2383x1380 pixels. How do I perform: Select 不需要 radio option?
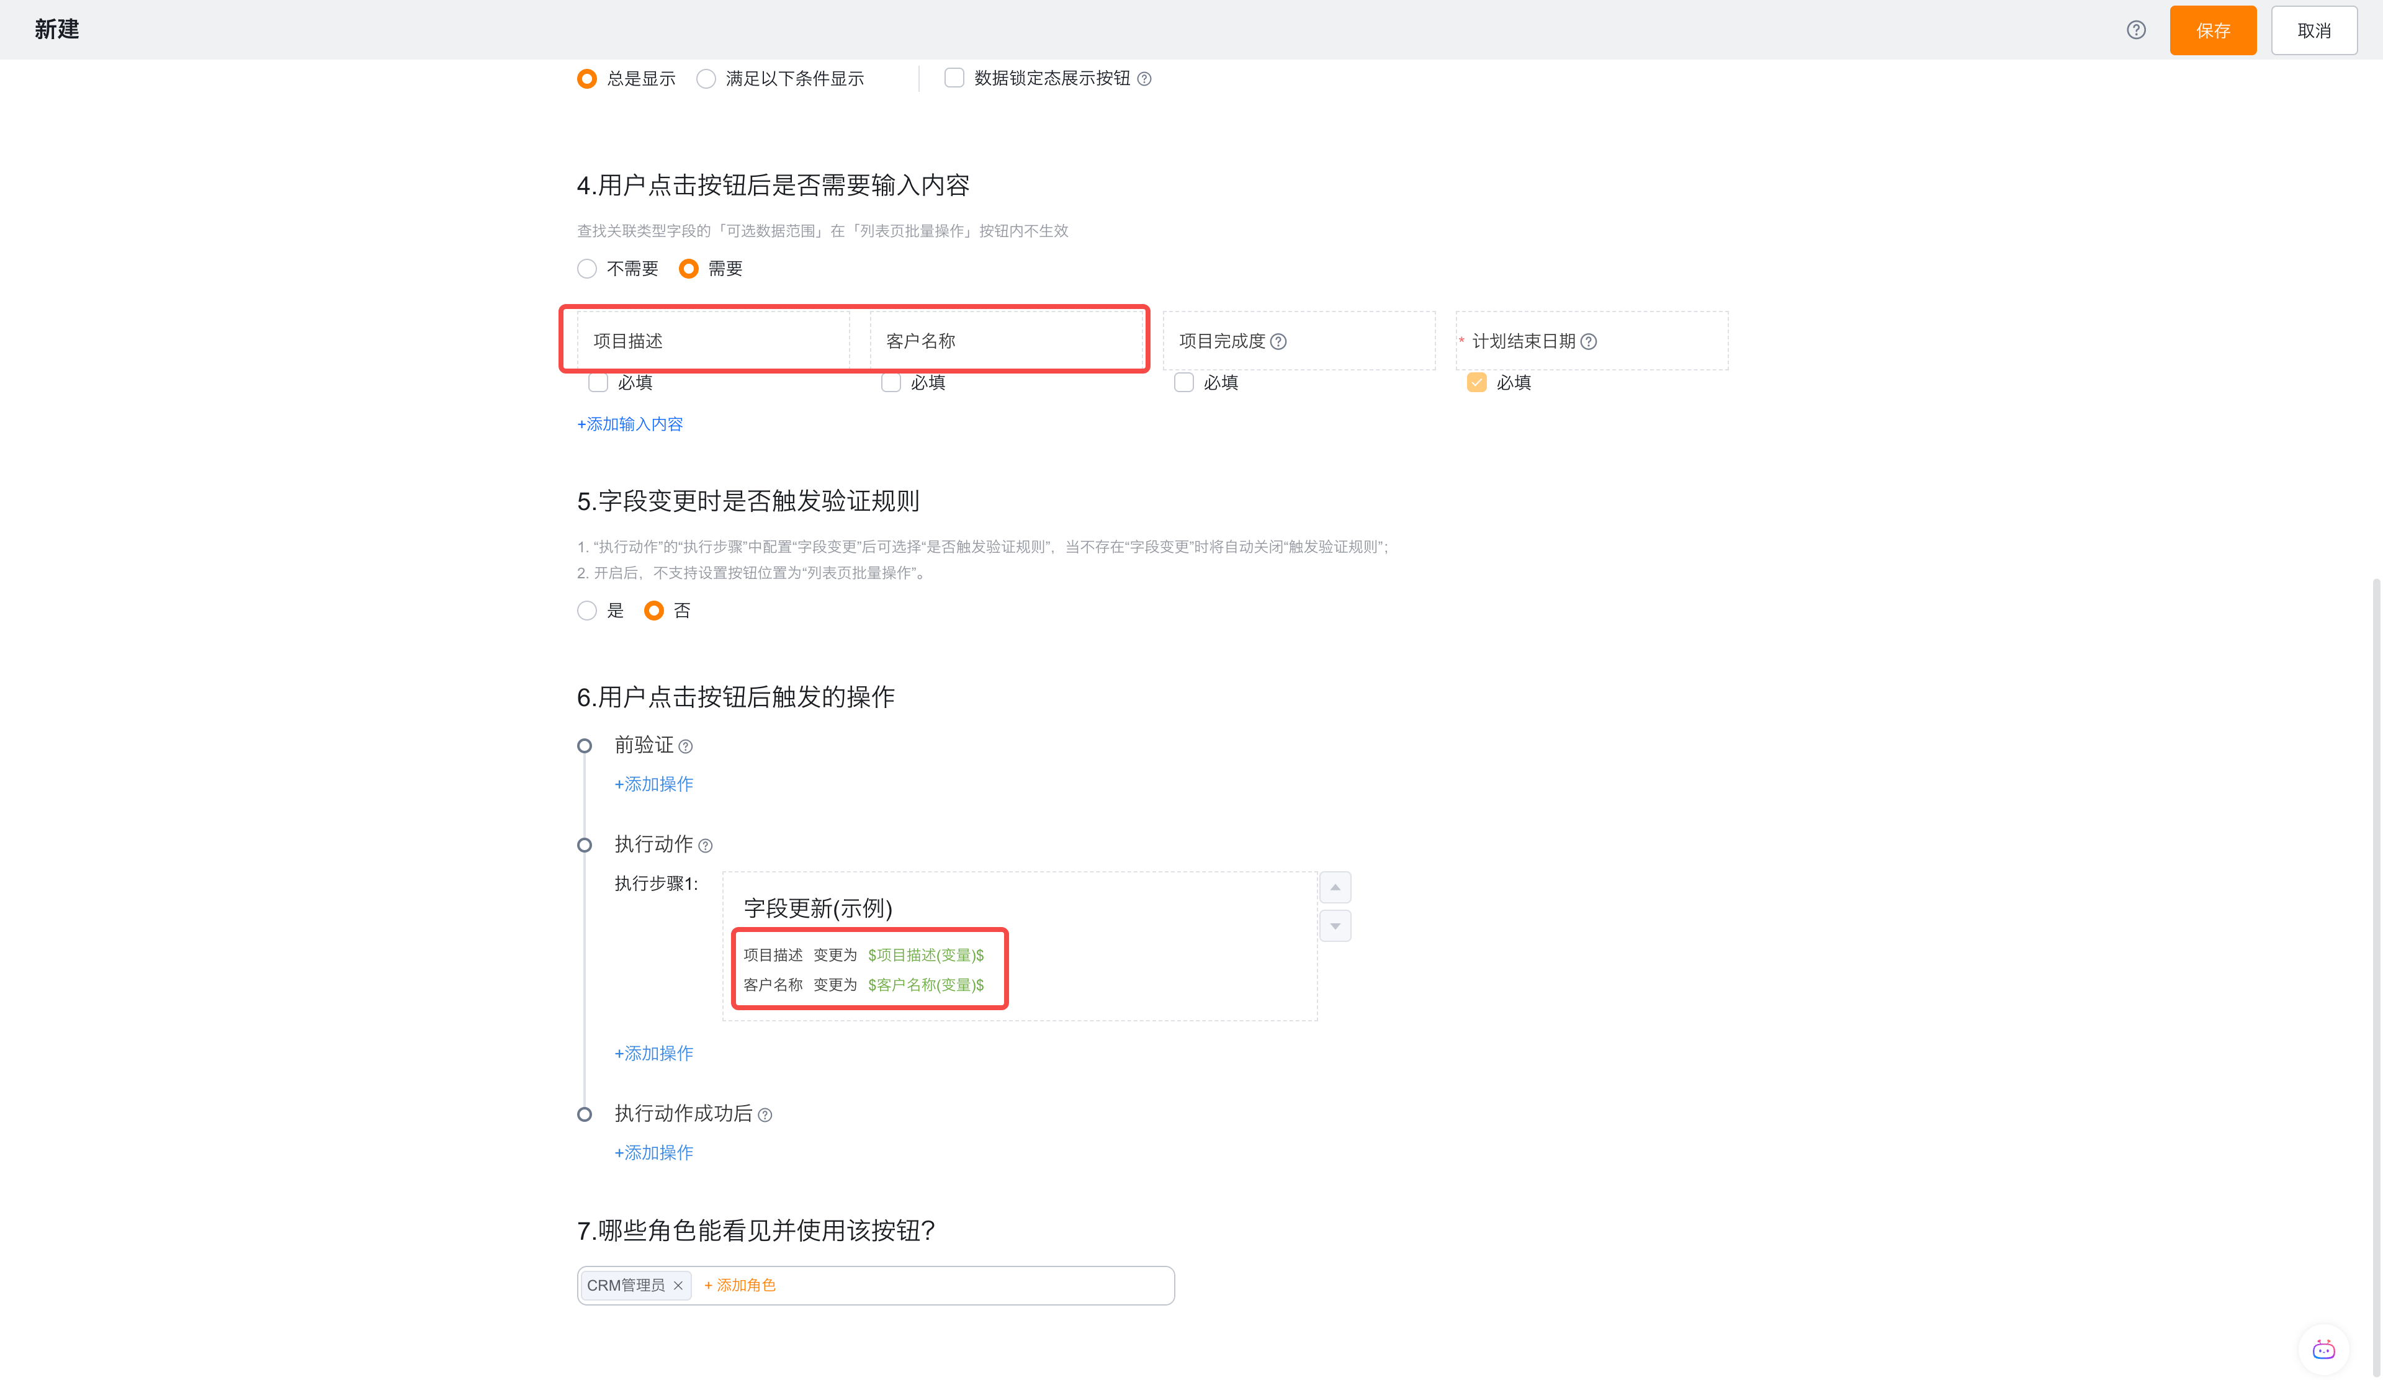587,269
